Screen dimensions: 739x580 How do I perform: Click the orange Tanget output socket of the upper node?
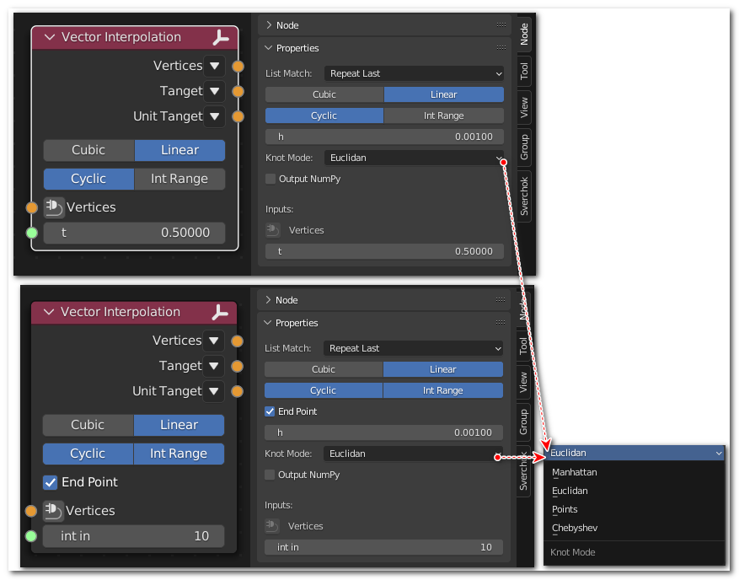click(x=238, y=91)
